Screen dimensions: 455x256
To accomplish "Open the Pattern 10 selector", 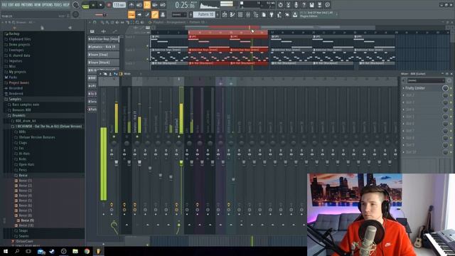I will 205,14.
